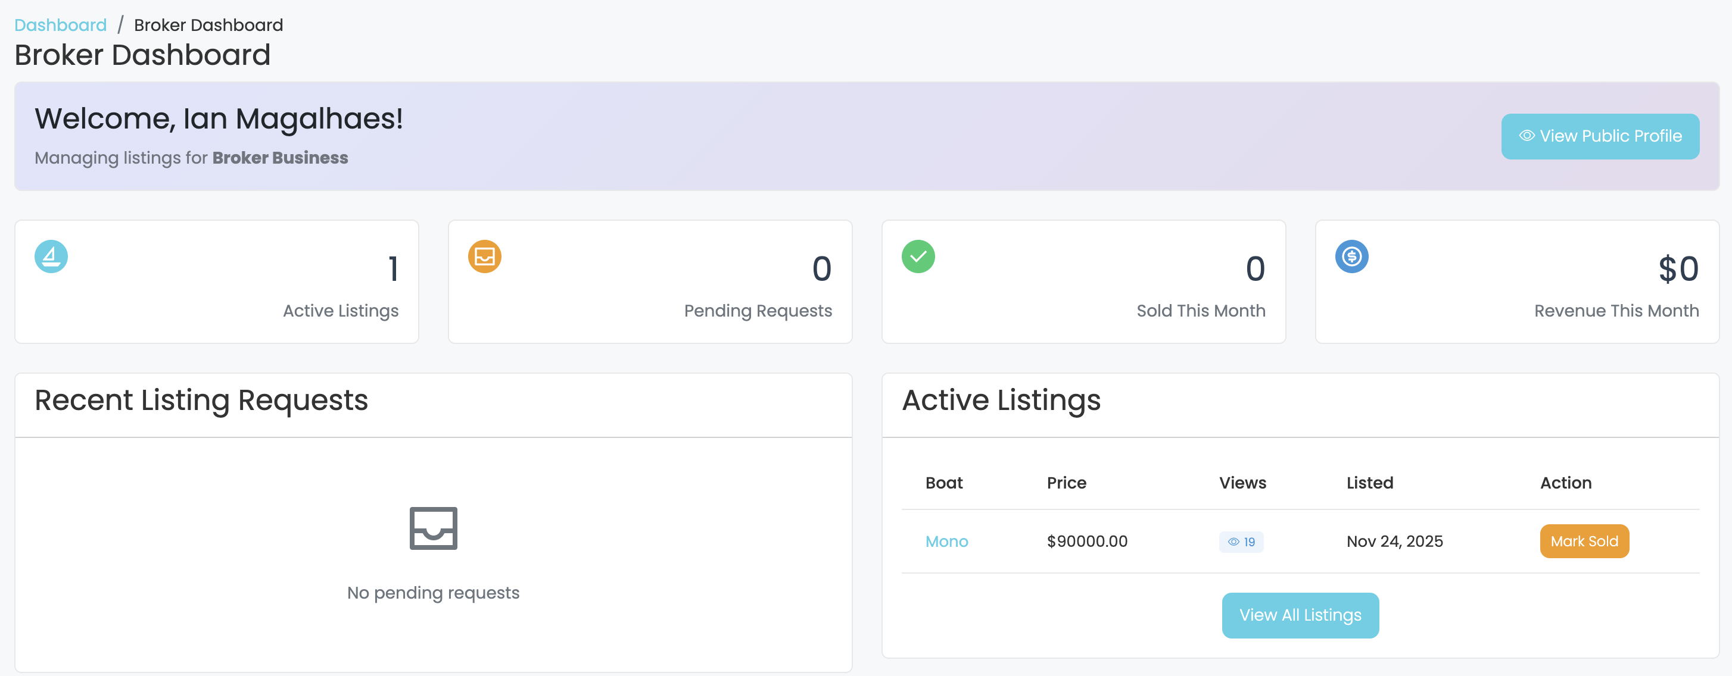
Task: Click the 19 views badge
Action: (x=1241, y=542)
